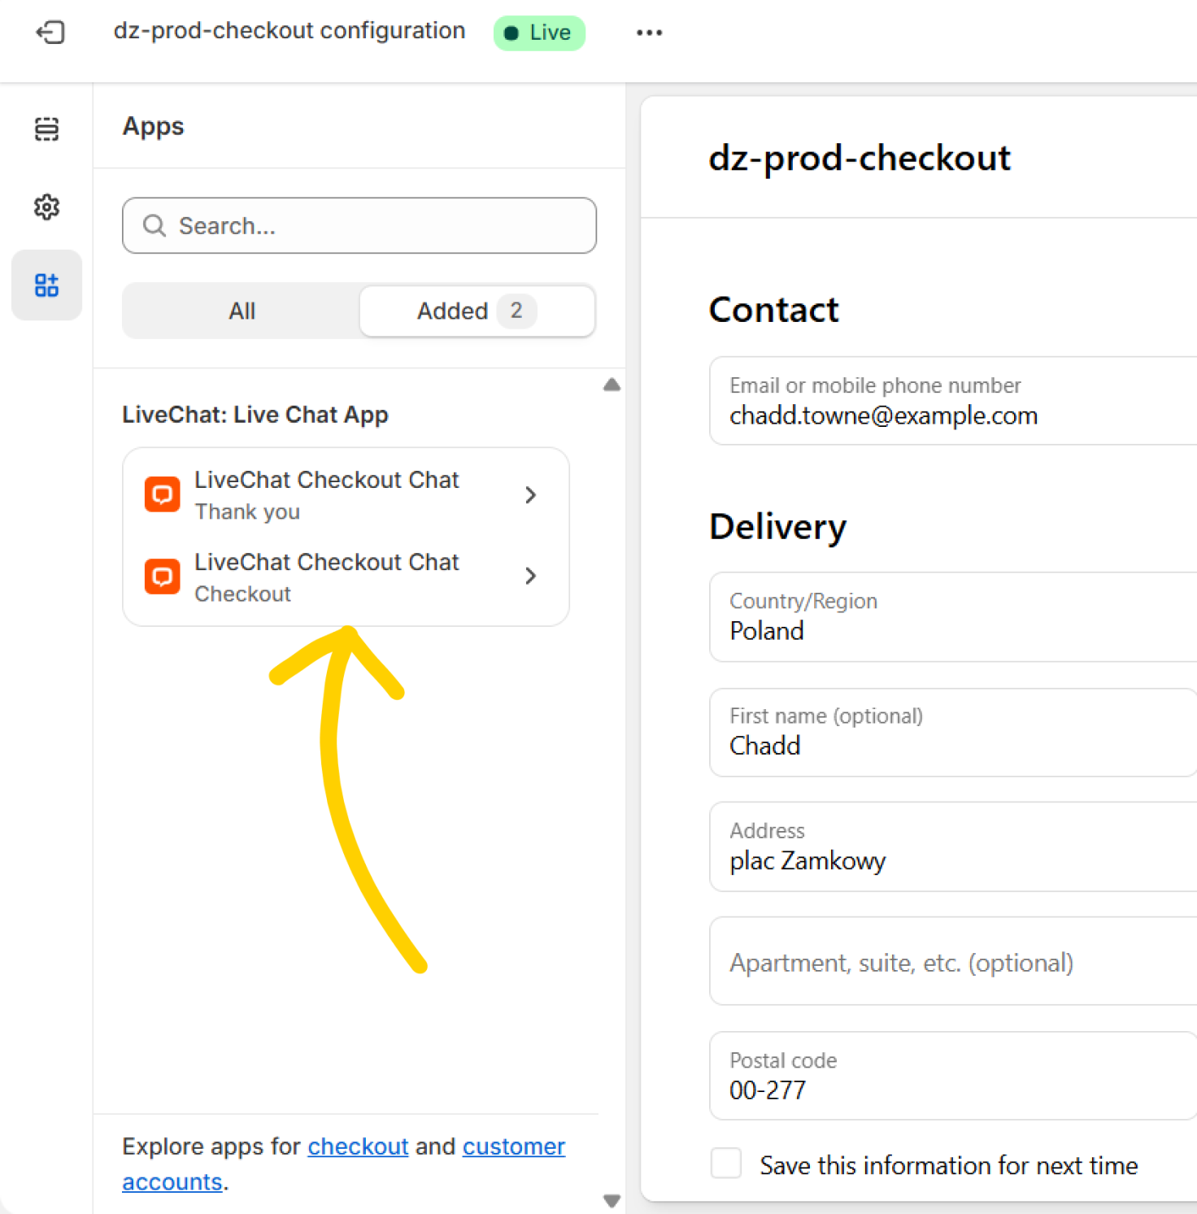Focus the apps Search field
1197x1214 pixels.
coord(359,225)
